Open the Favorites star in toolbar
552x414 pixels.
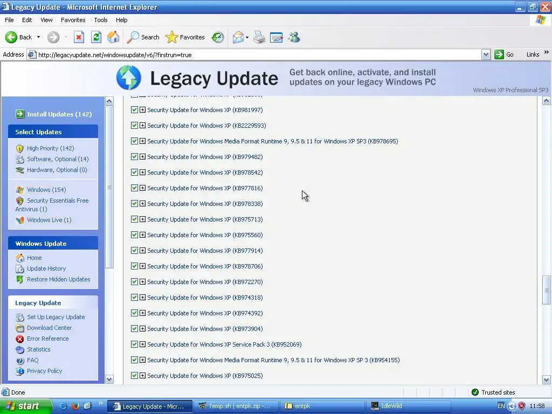[x=172, y=37]
